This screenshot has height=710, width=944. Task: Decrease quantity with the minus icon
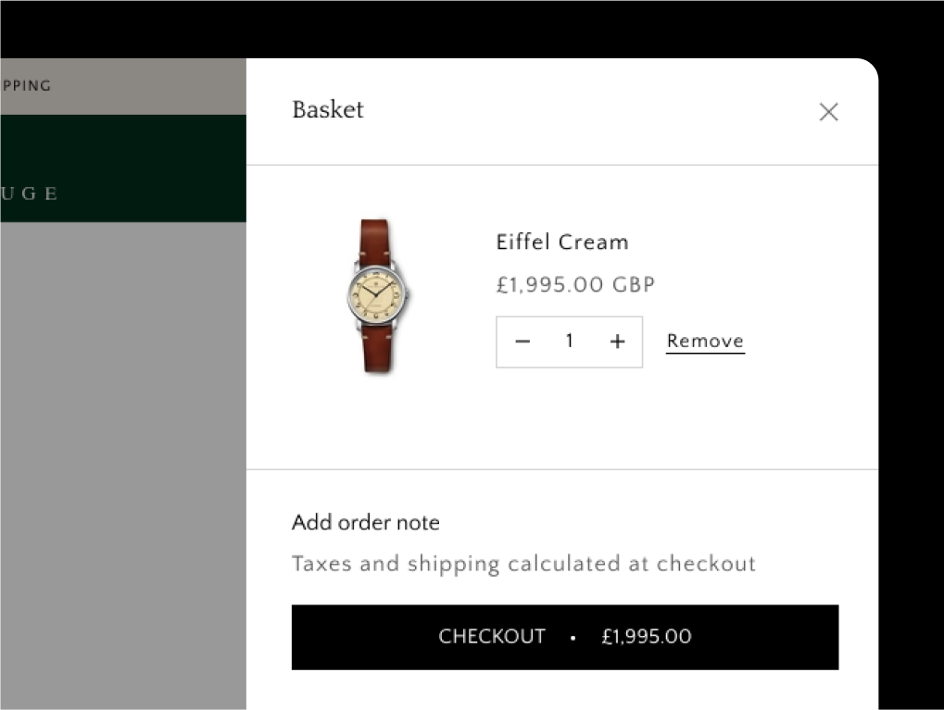pyautogui.click(x=522, y=342)
